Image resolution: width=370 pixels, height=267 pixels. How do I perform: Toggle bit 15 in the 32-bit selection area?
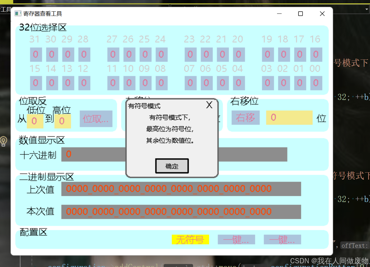pyautogui.click(x=36, y=83)
